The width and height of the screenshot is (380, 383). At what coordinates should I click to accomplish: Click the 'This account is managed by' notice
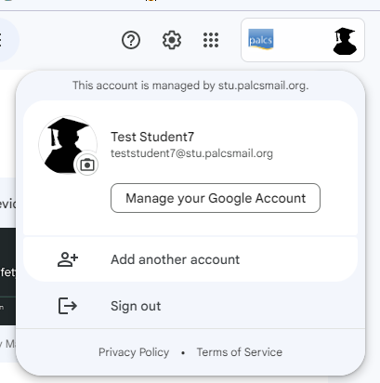coord(190,86)
